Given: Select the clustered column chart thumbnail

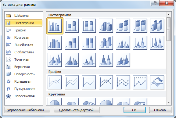Looking at the screenshot, I should [x=55, y=26].
